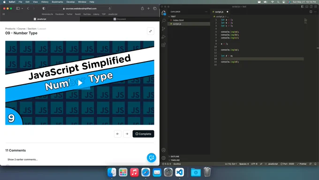Click the Safari privacy report shield icon
This screenshot has height=180, width=319.
[x=44, y=8]
